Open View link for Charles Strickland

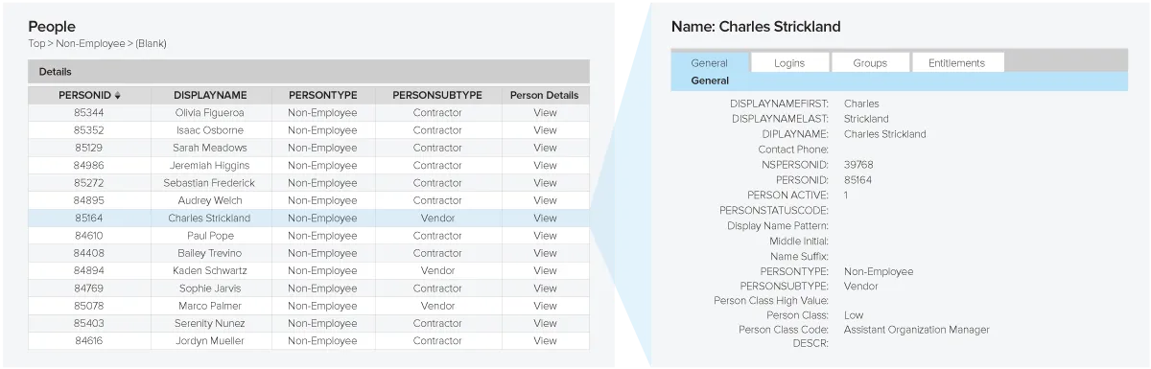click(545, 218)
